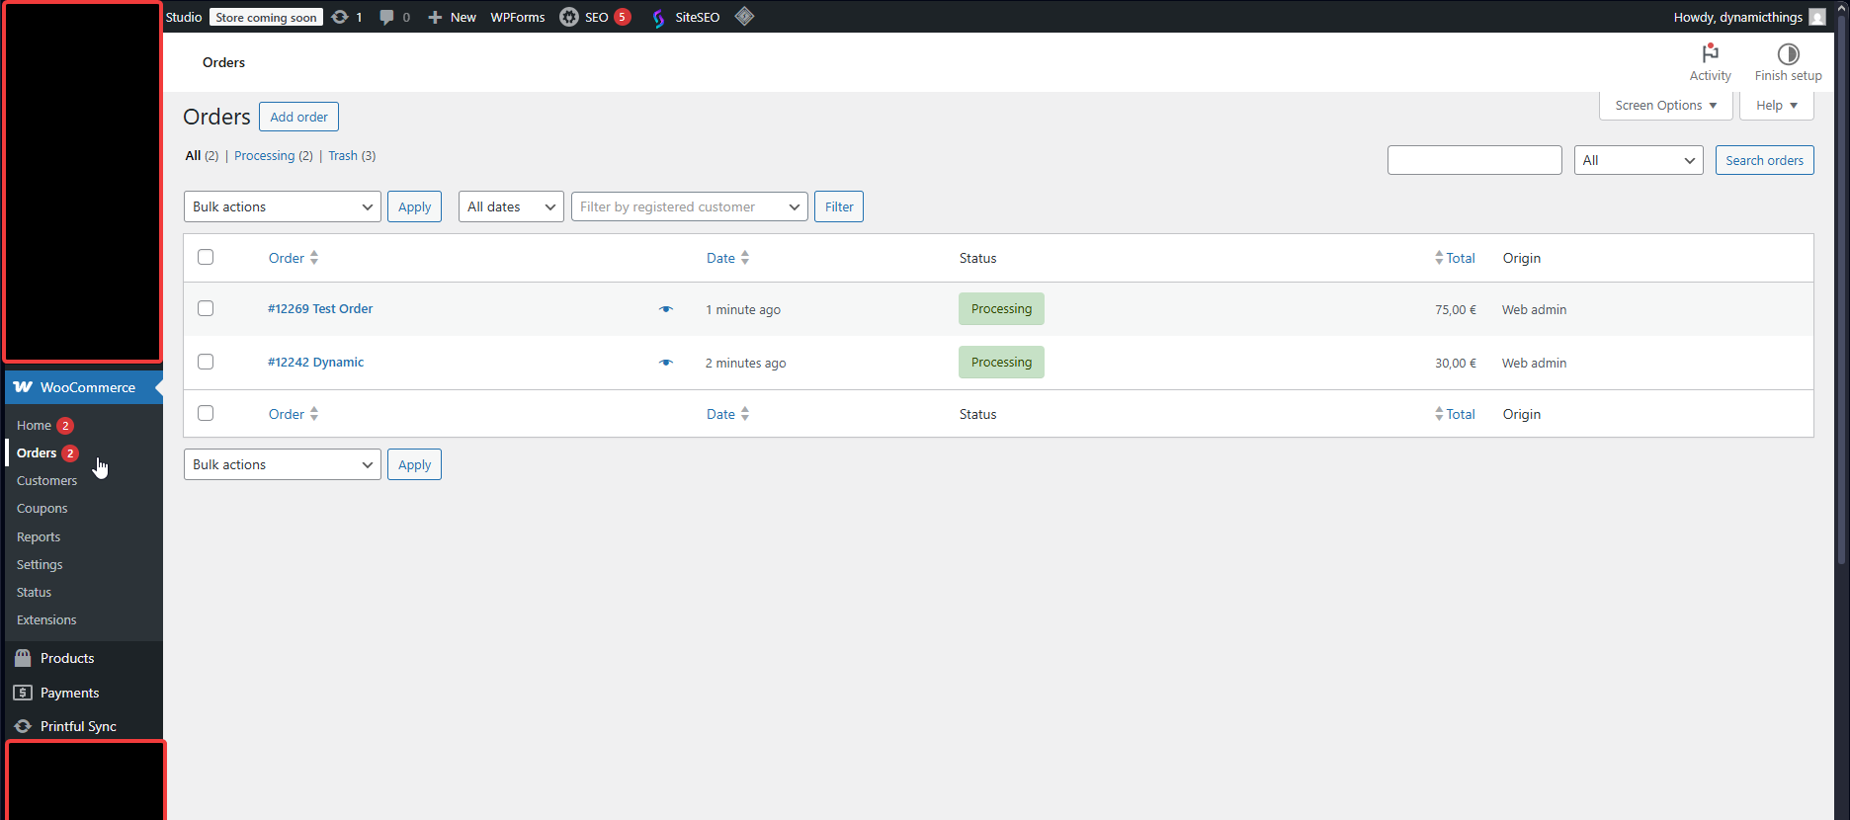The image size is (1850, 820).
Task: Click the diamond icon in admin bar
Action: (745, 16)
